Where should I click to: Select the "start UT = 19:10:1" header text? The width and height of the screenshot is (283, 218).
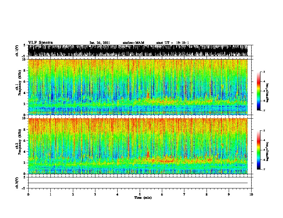tap(173, 43)
